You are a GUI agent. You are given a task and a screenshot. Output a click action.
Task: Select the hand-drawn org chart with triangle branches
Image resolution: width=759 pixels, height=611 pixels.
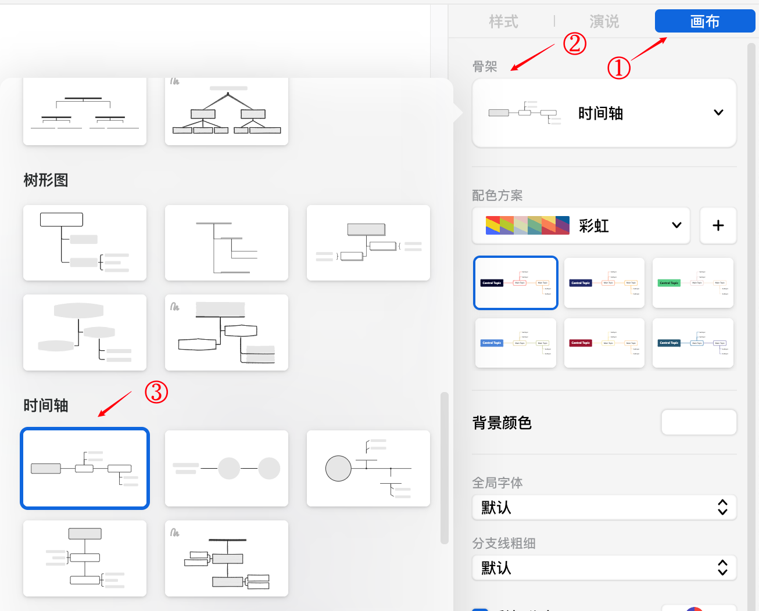[x=227, y=112]
